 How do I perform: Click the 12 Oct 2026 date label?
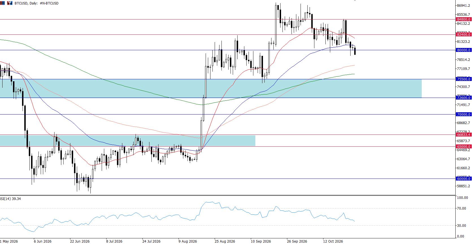pyautogui.click(x=333, y=241)
